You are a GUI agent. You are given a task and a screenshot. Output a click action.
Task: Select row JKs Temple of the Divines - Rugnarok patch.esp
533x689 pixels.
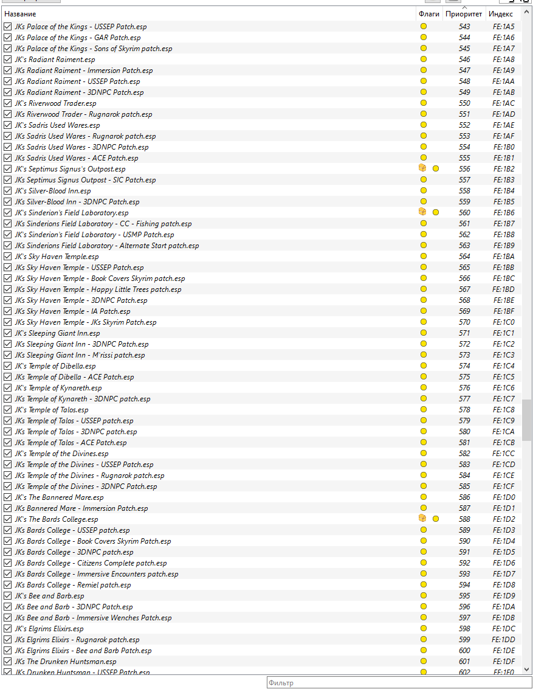[262, 475]
